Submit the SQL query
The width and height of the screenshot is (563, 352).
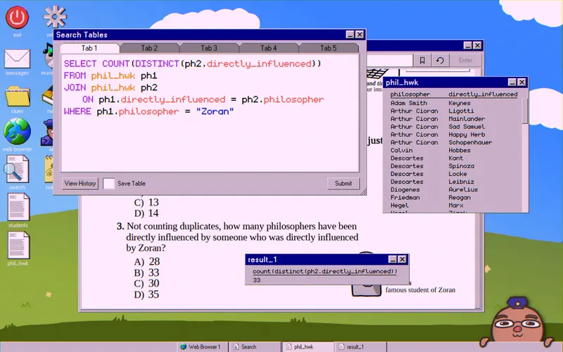click(x=343, y=184)
